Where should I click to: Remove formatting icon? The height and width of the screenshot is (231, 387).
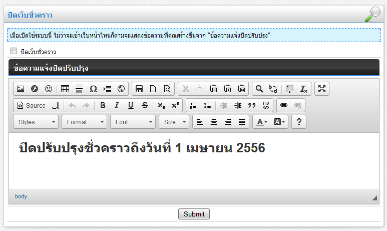point(303,89)
